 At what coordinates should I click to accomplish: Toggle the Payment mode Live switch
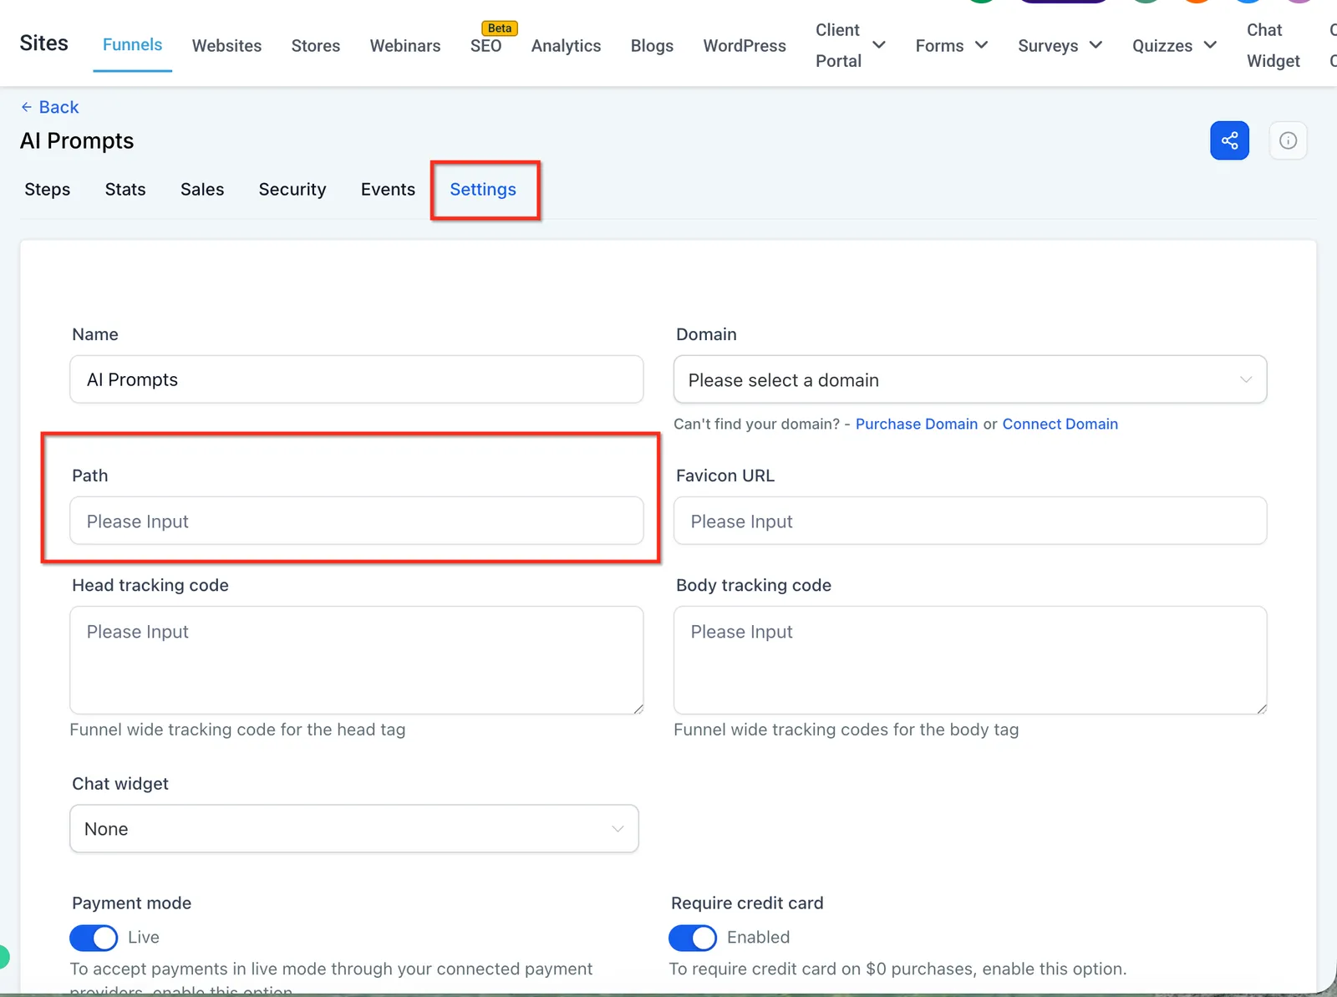point(94,938)
